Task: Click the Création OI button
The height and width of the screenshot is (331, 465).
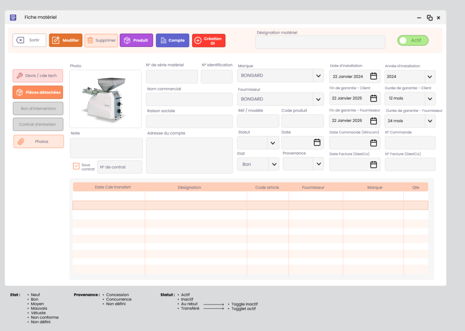Action: click(x=208, y=40)
